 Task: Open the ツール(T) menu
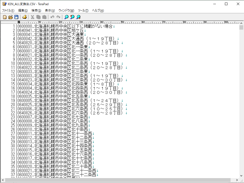tap(83, 10)
